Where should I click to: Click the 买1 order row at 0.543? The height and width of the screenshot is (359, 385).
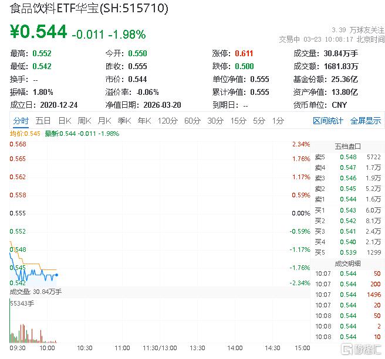tap(347, 210)
